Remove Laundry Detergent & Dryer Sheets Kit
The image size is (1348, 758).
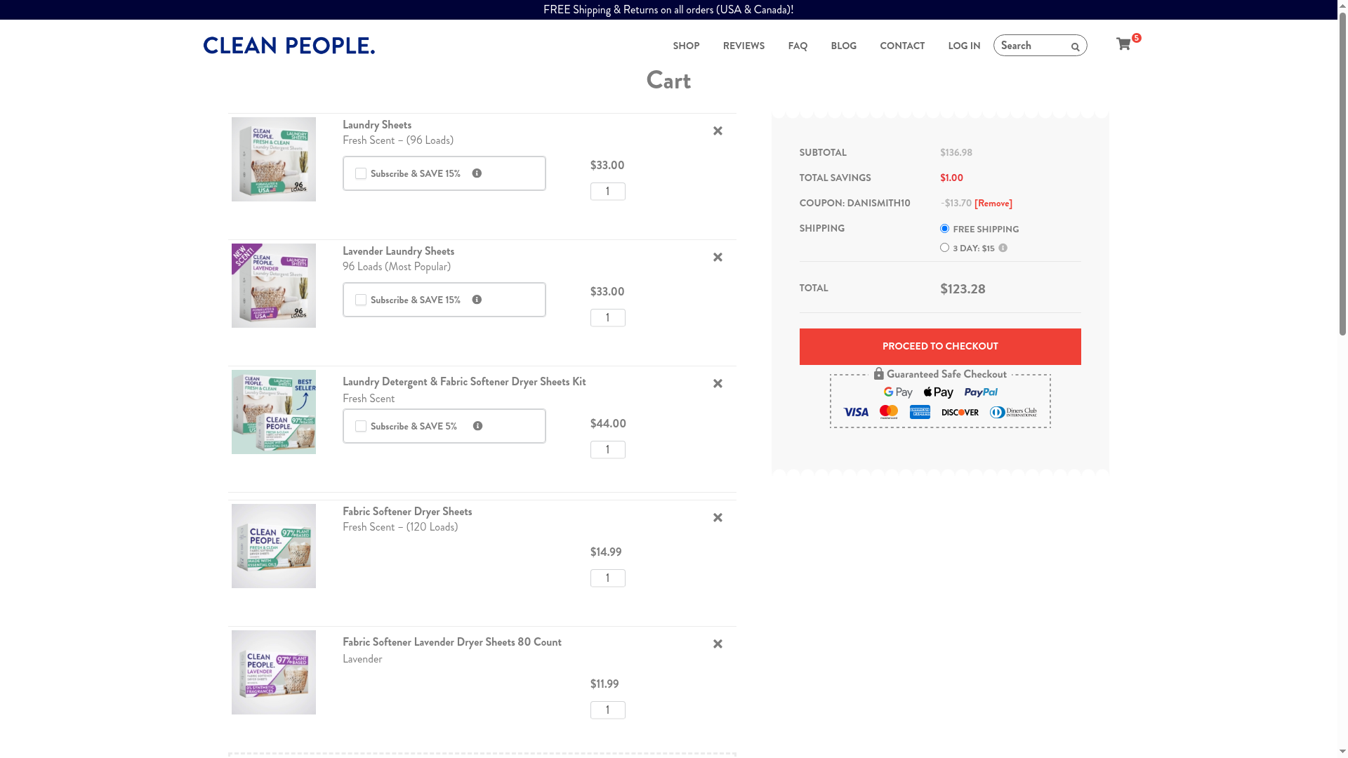[x=718, y=384]
